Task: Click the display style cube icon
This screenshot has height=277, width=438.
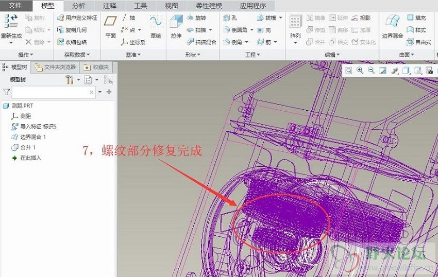Action: pyautogui.click(x=406, y=71)
